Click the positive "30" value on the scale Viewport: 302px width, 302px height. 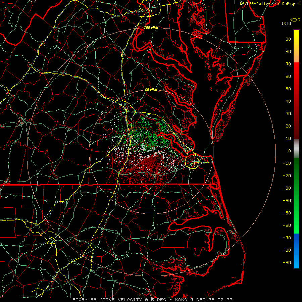(288, 114)
